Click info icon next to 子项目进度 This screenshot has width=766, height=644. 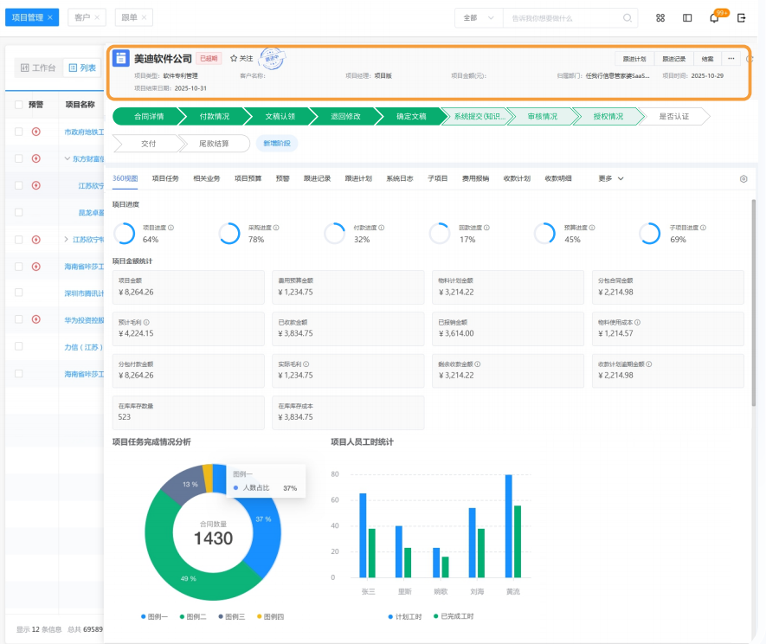pos(703,228)
